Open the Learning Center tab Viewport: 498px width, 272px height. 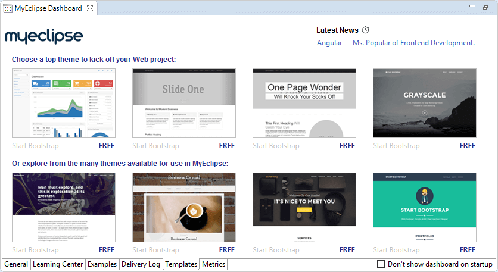pos(58,264)
